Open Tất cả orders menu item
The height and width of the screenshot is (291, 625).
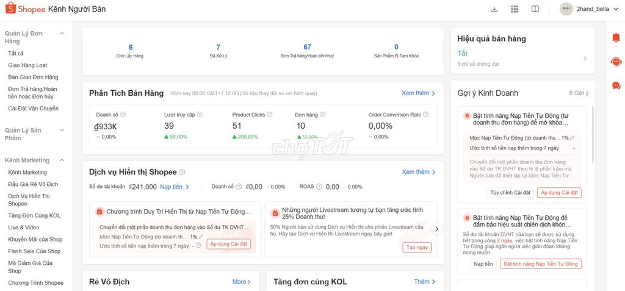click(x=16, y=54)
